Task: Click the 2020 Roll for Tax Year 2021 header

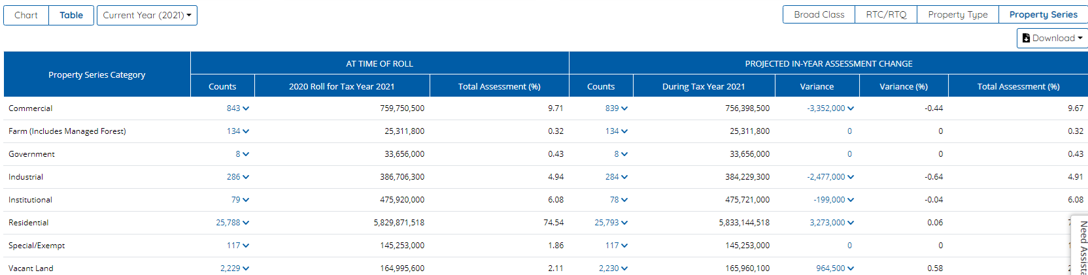Action: pos(342,86)
